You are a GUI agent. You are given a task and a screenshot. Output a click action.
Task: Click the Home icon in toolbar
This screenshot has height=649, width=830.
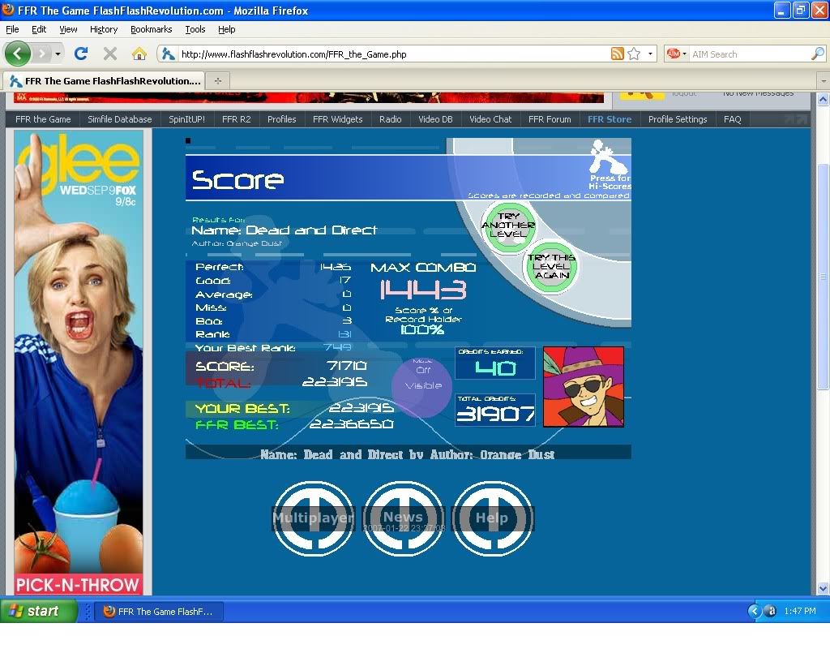click(x=139, y=54)
